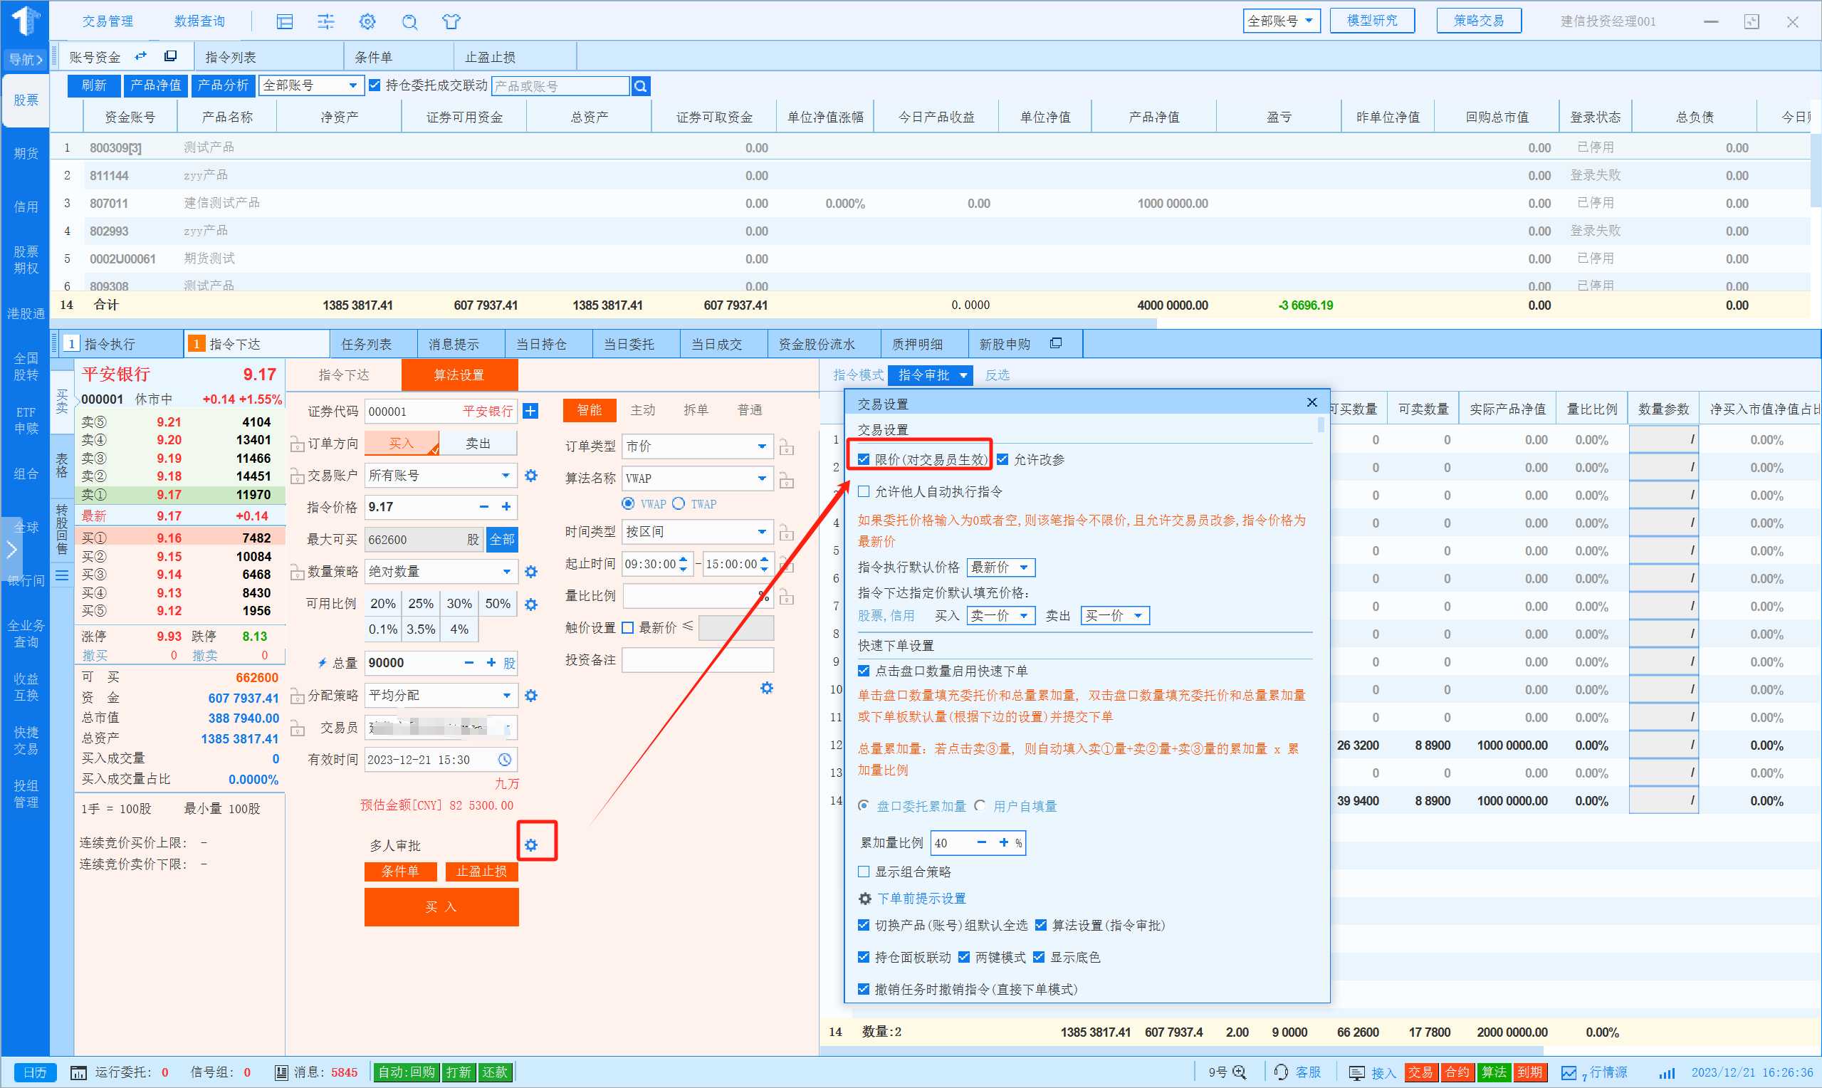The image size is (1822, 1088).
Task: Click the shirt skin icon in top toolbar
Action: click(451, 22)
